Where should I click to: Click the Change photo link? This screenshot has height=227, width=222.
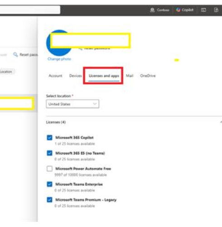[59, 59]
